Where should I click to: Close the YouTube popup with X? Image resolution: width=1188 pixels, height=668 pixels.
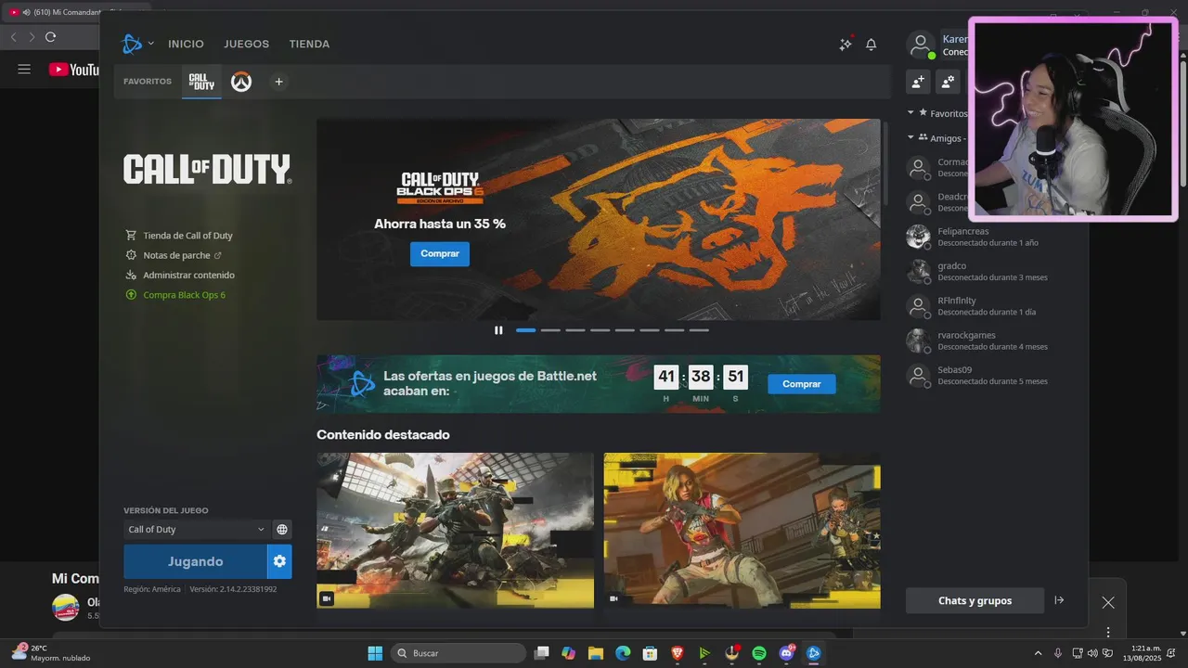(1108, 602)
